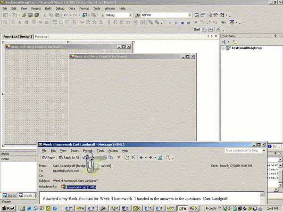Click the Projects toolbar label in taskbar
Screen dimensions: 283x212
211,208
